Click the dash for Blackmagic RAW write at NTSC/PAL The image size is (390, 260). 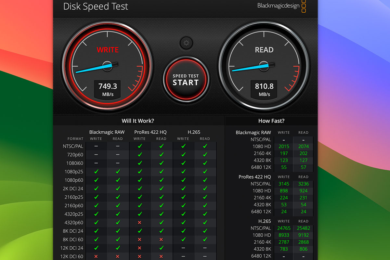point(96,146)
